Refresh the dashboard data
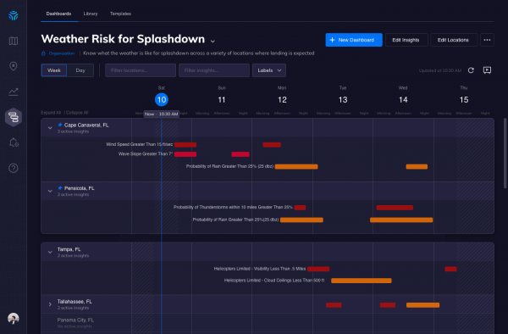This screenshot has width=508, height=334. click(x=471, y=70)
